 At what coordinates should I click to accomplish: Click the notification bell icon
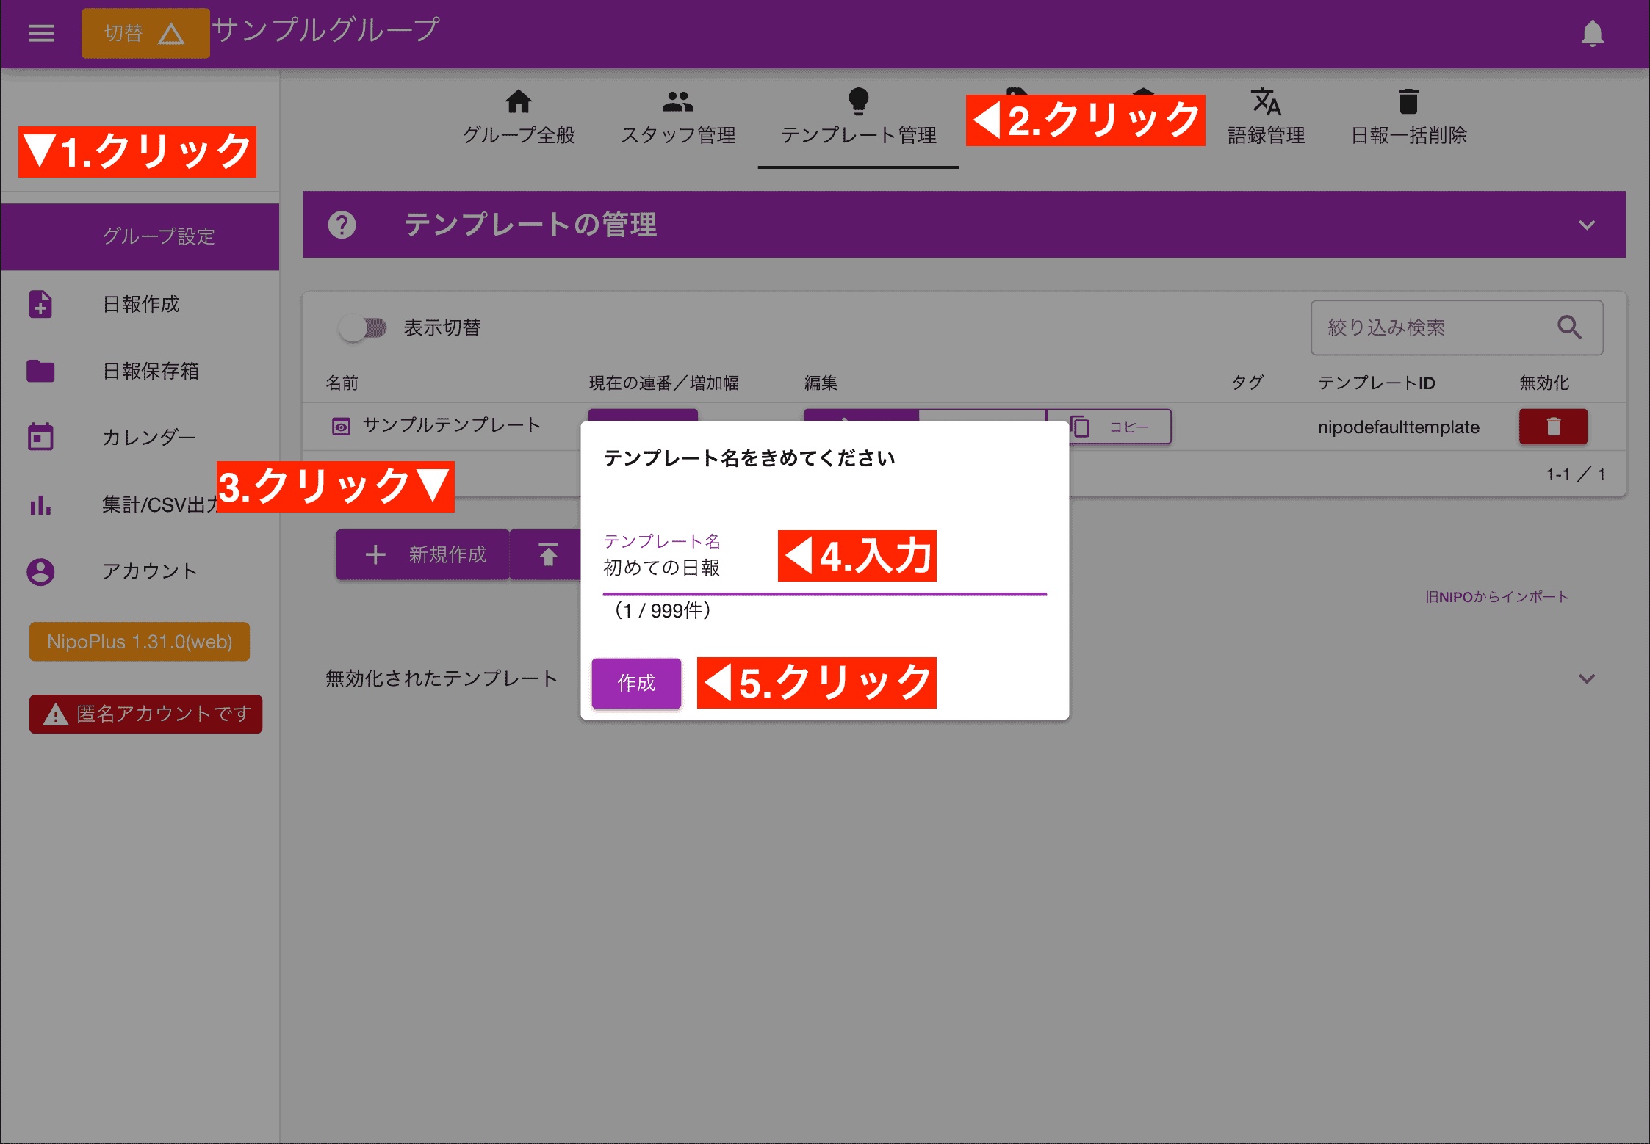(x=1592, y=32)
